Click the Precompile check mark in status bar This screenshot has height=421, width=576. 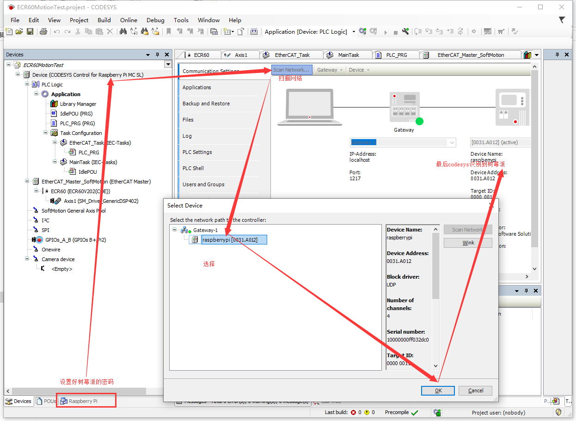[414, 413]
